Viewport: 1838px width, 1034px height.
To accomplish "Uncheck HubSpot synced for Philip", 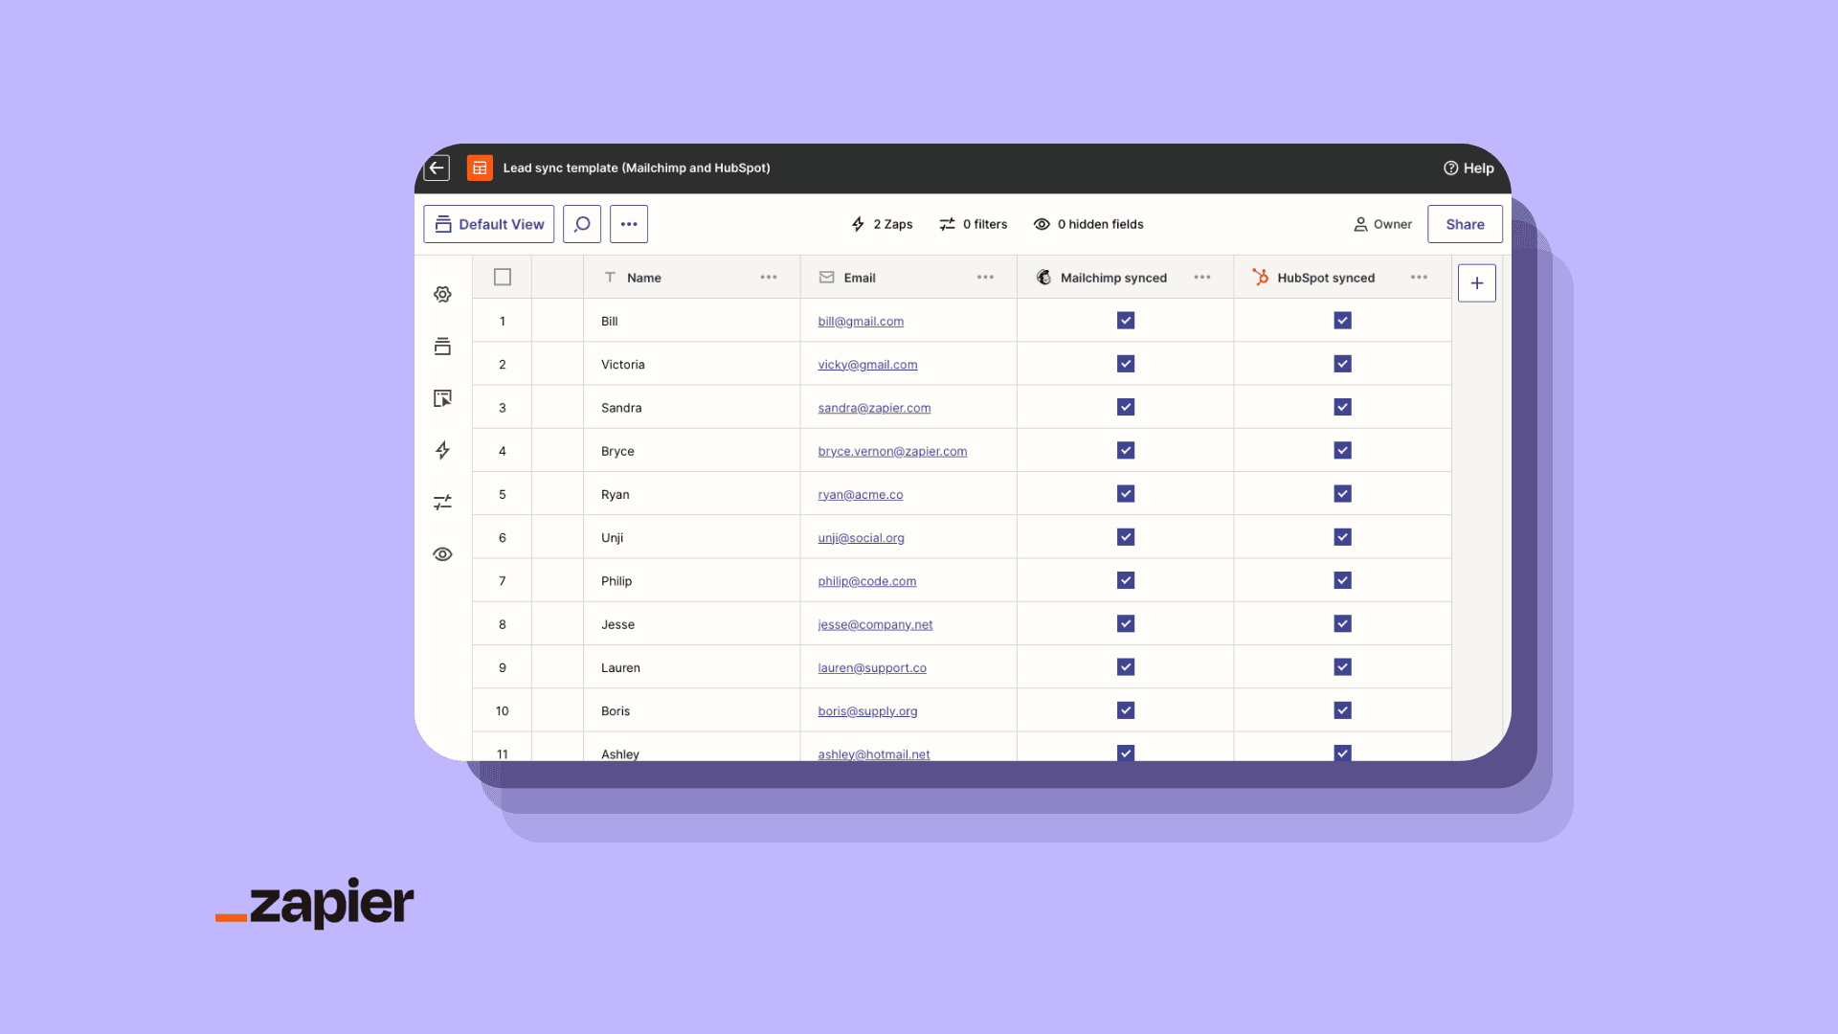I will pyautogui.click(x=1342, y=580).
